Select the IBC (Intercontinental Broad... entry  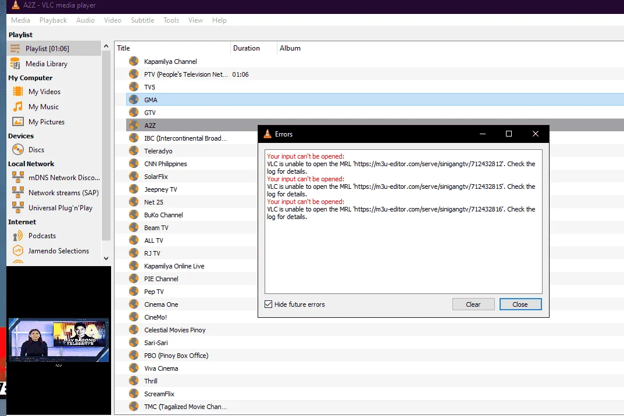pyautogui.click(x=186, y=138)
